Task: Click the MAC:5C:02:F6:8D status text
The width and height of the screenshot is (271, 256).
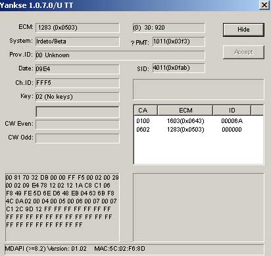Action: pos(120,249)
